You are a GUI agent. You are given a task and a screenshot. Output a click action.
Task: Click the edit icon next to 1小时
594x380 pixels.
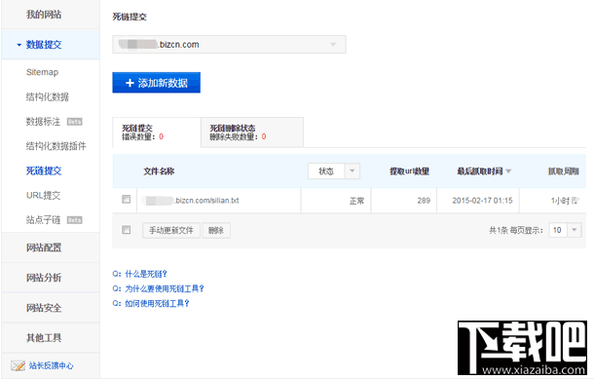coord(575,200)
